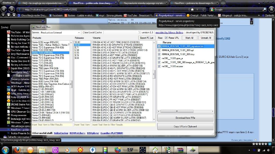Open the colored cubes taskbar icon

pos(118,150)
